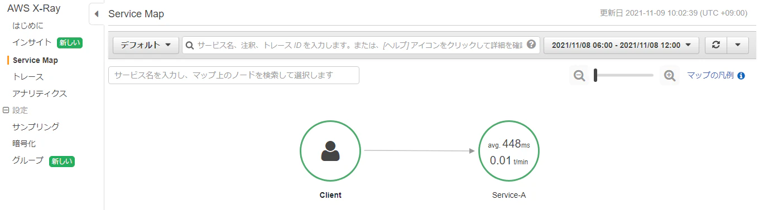Open トレース in the sidebar

click(x=28, y=76)
